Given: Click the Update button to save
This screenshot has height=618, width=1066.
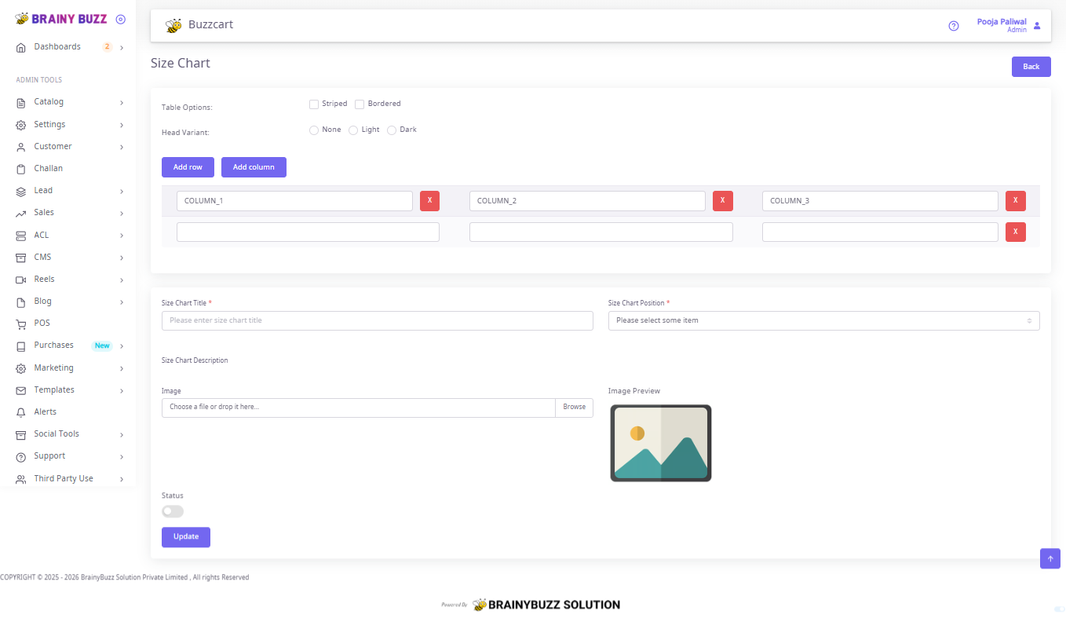Looking at the screenshot, I should tap(185, 536).
